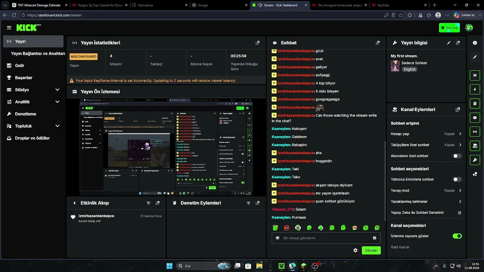
Task: Insert the angry red face emote
Action: coord(287,228)
